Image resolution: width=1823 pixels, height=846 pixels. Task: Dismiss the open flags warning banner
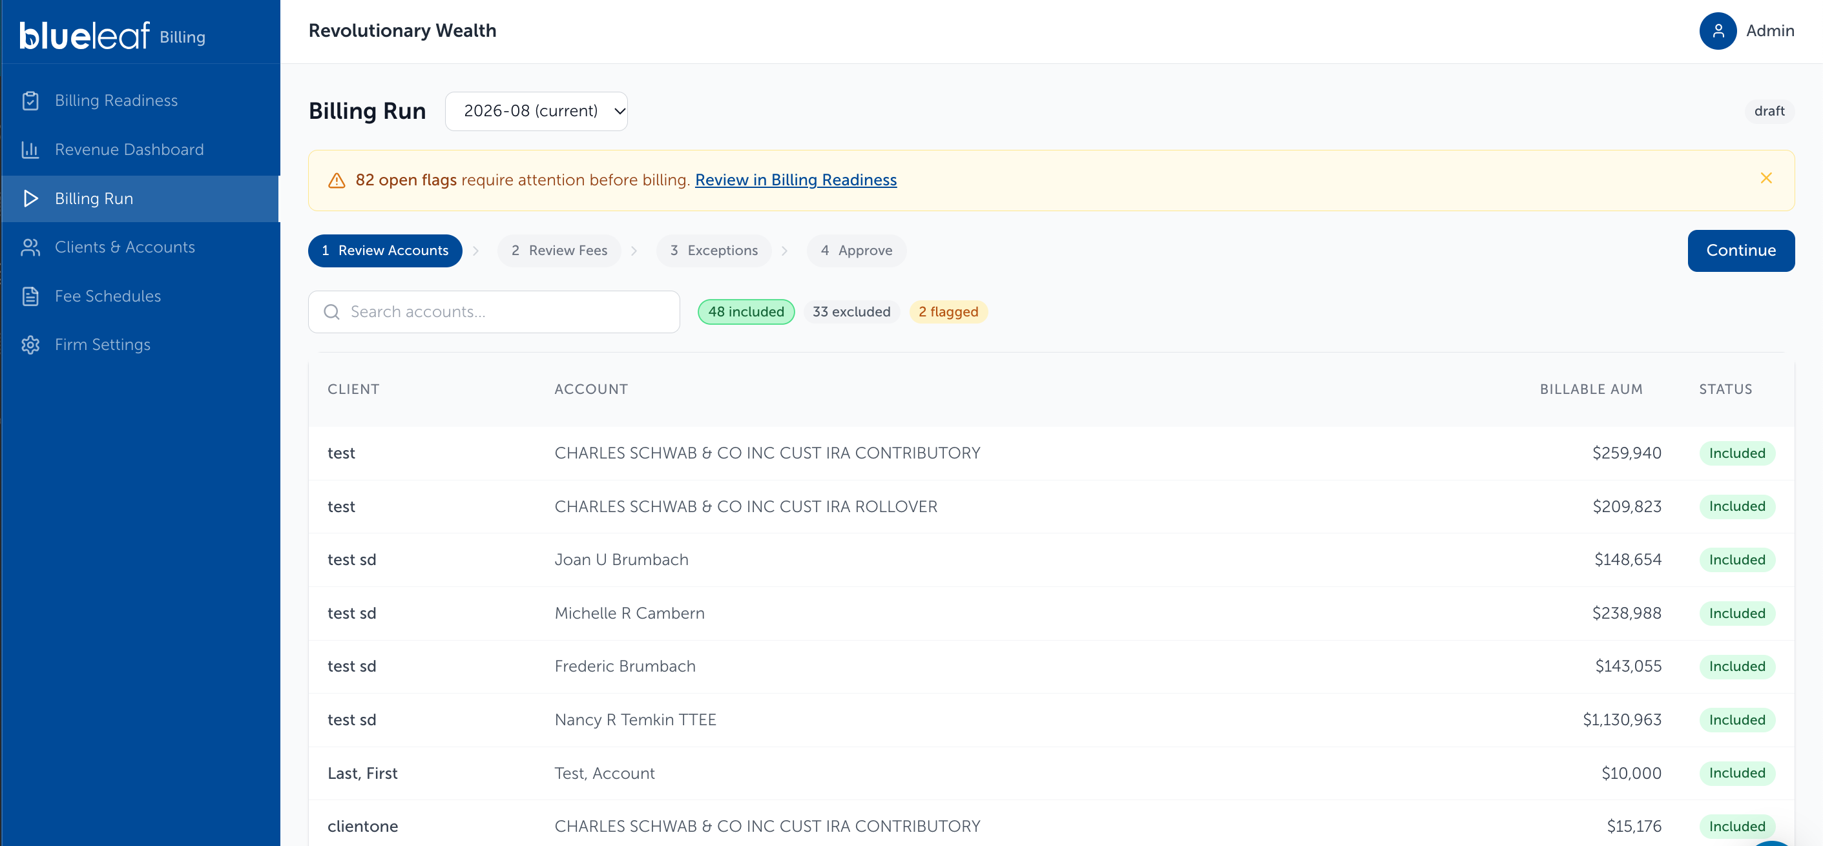1766,178
